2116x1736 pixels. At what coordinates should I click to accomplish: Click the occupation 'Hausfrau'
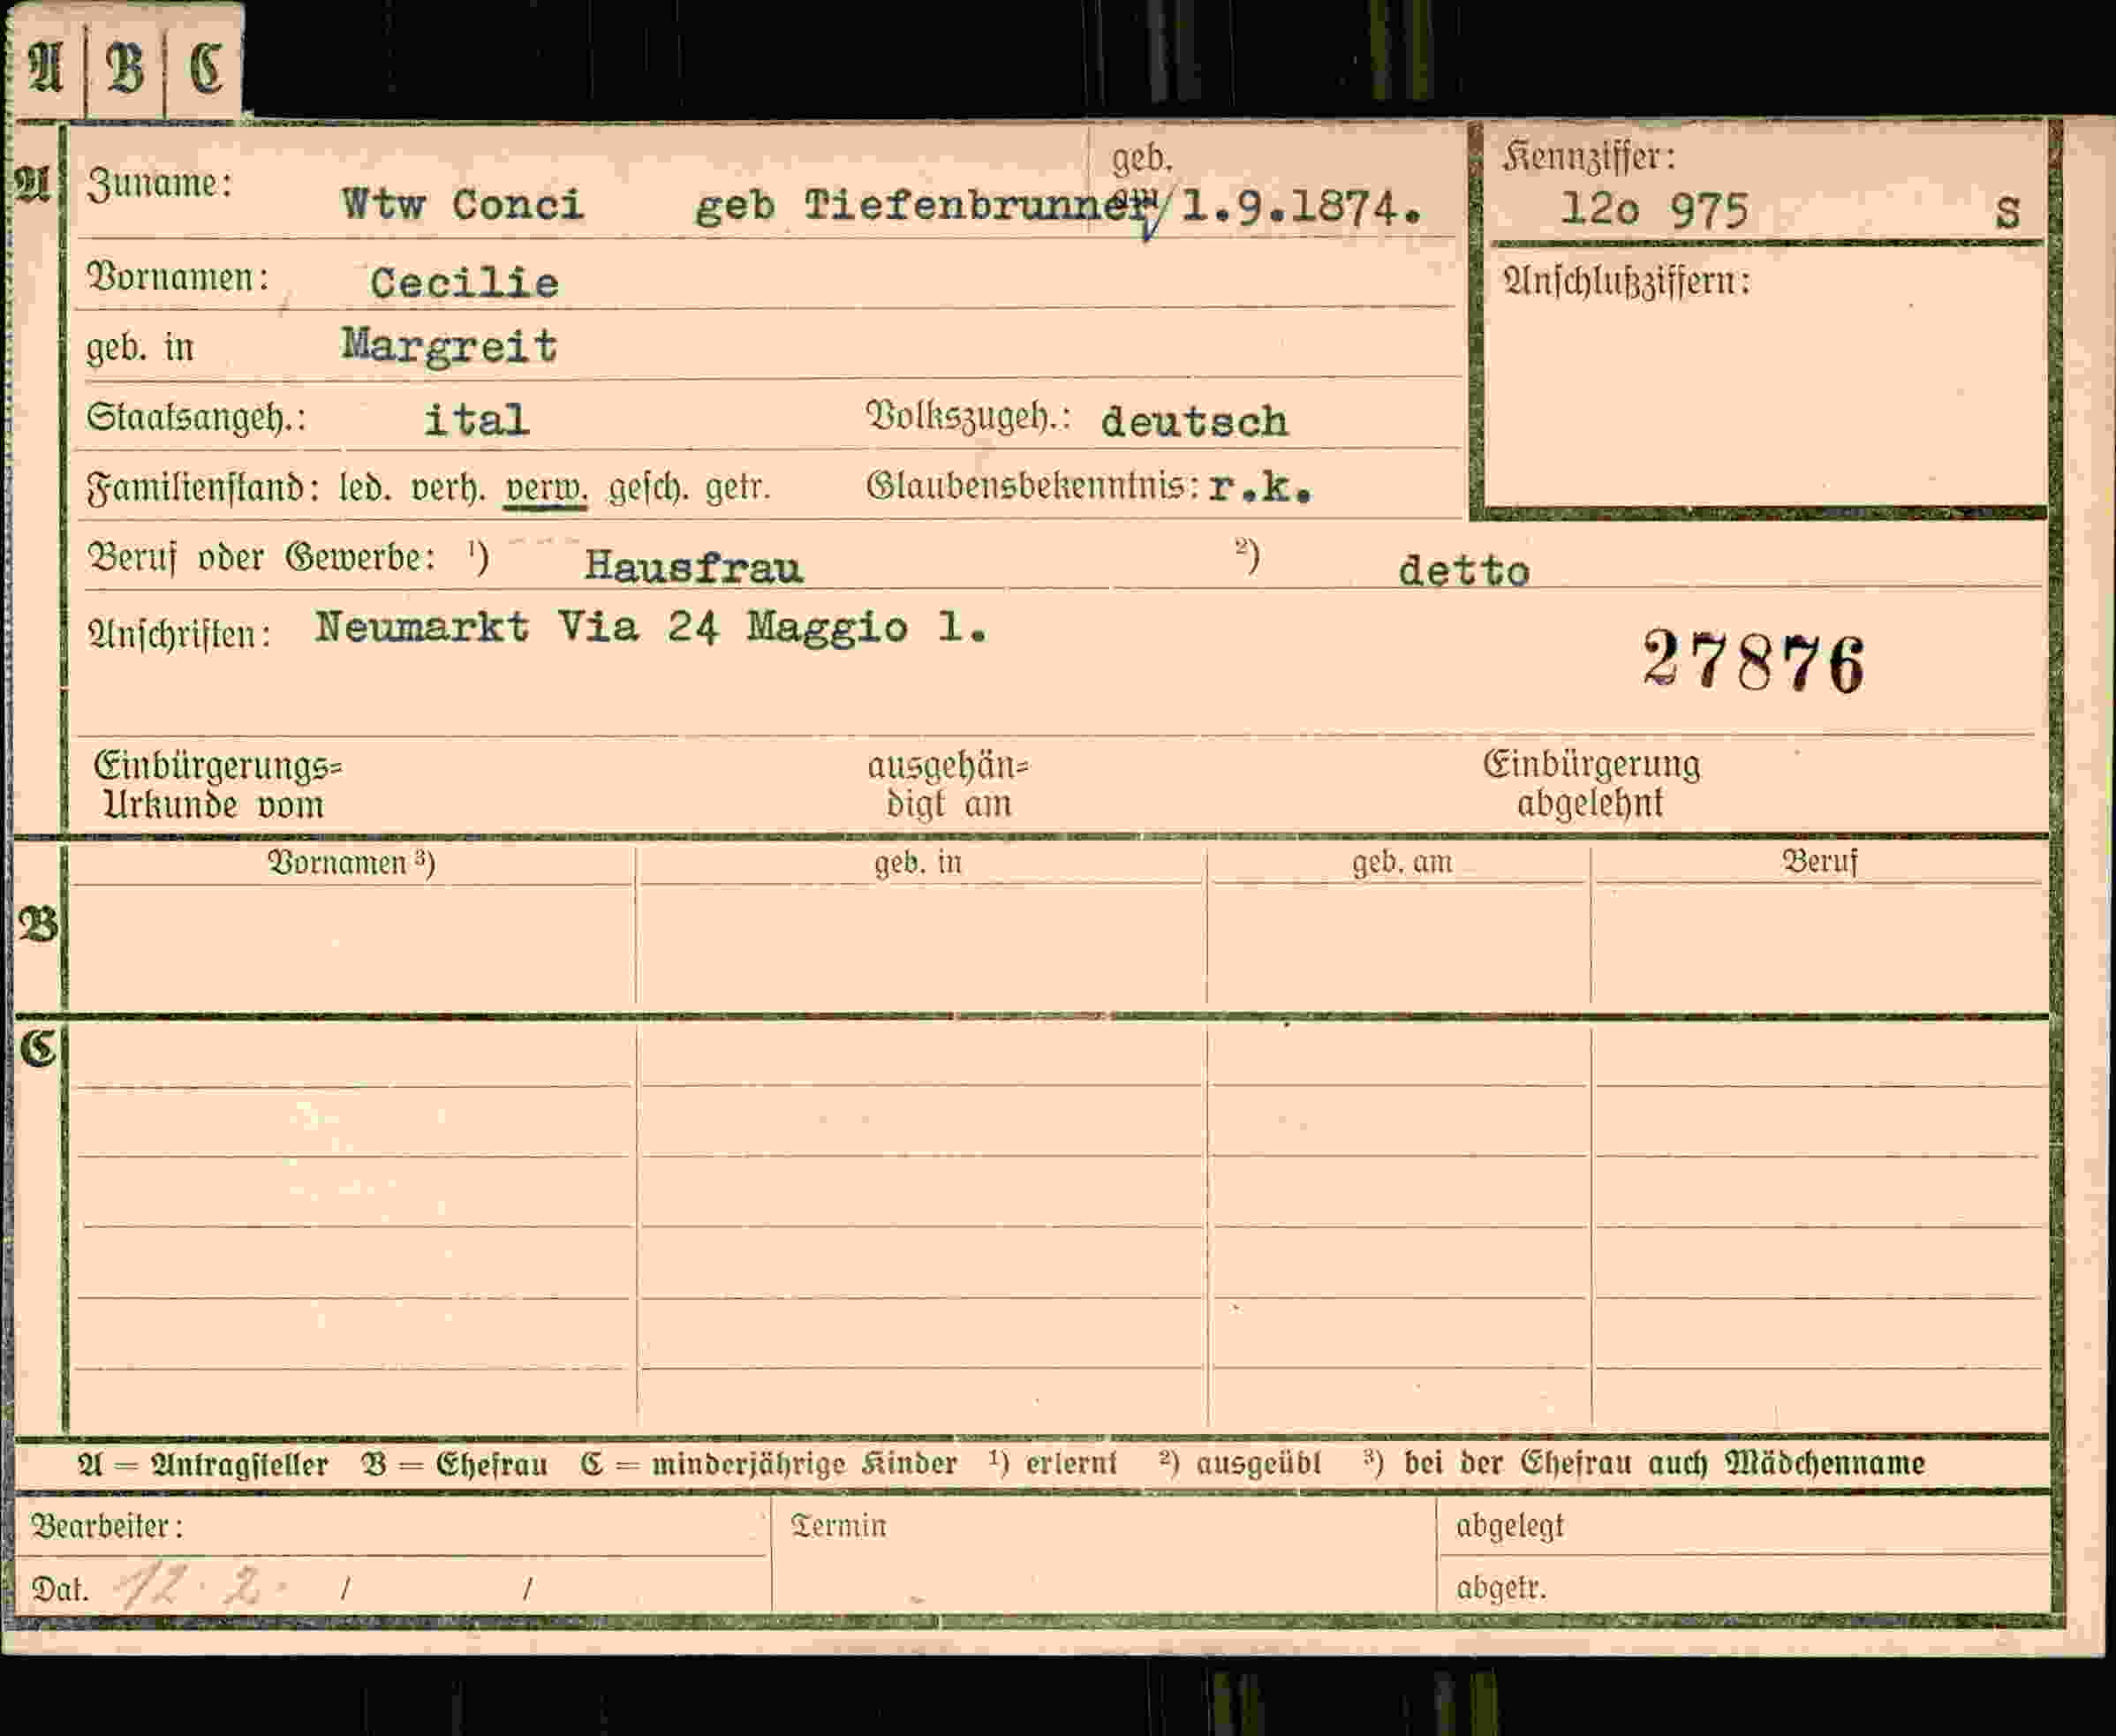pos(693,567)
